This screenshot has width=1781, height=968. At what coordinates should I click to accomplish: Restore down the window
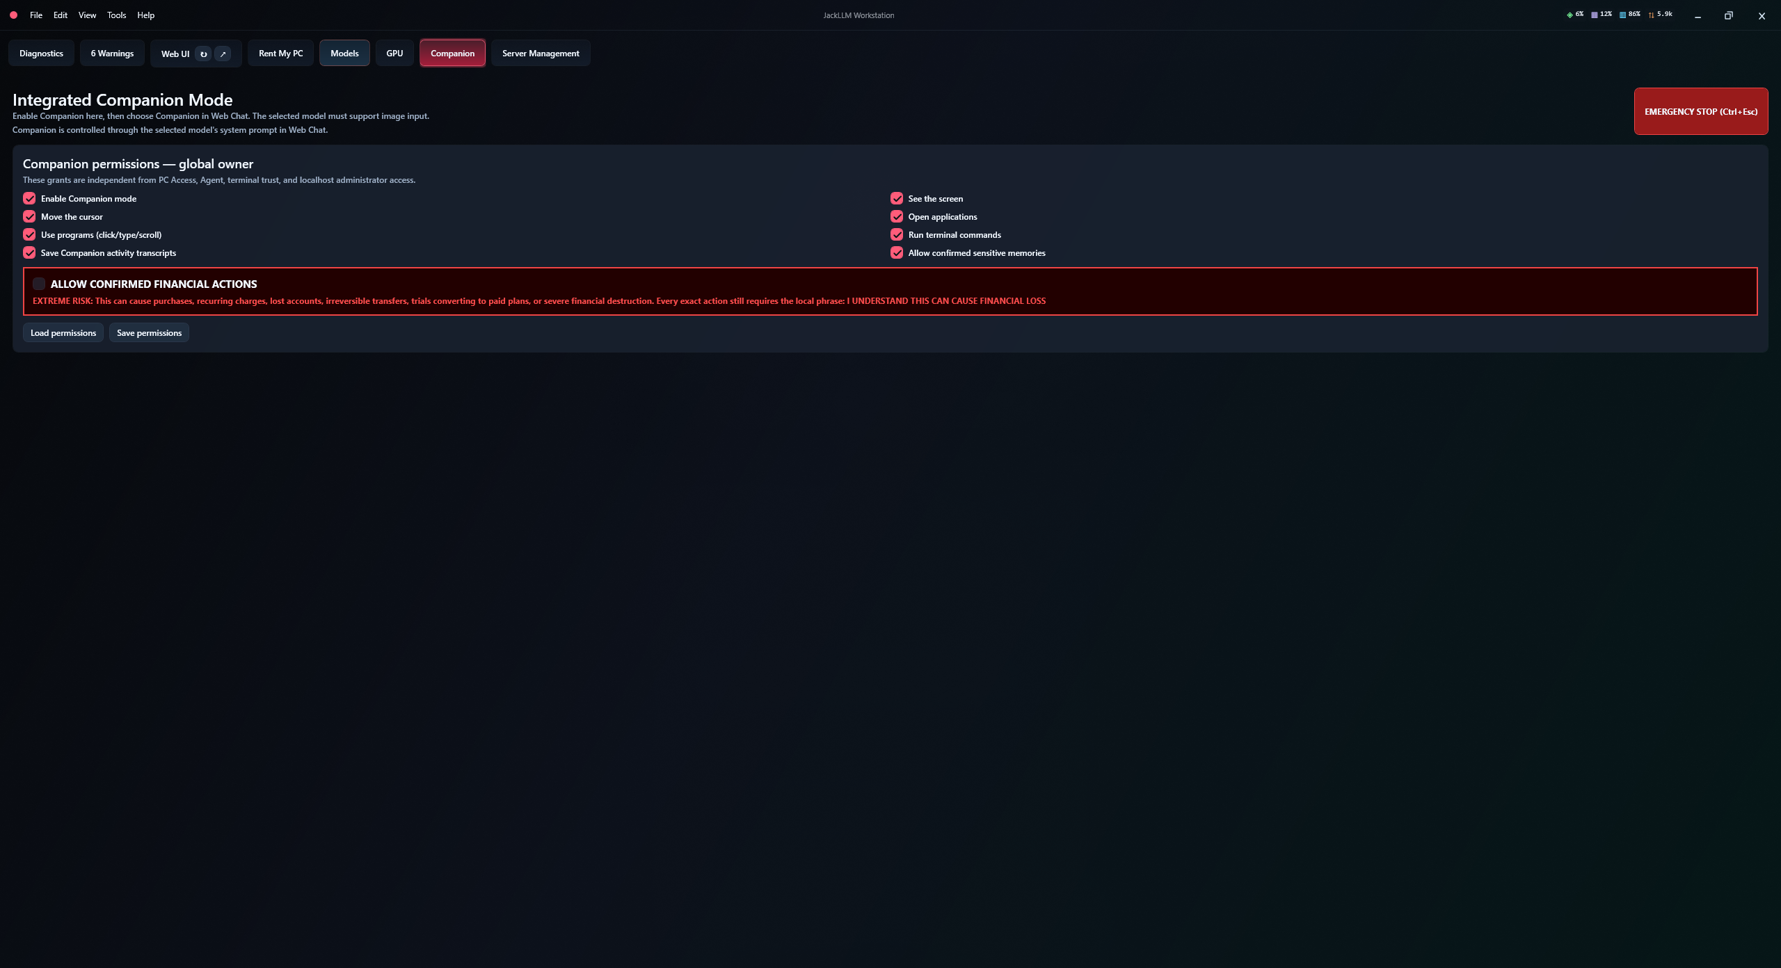(1728, 15)
